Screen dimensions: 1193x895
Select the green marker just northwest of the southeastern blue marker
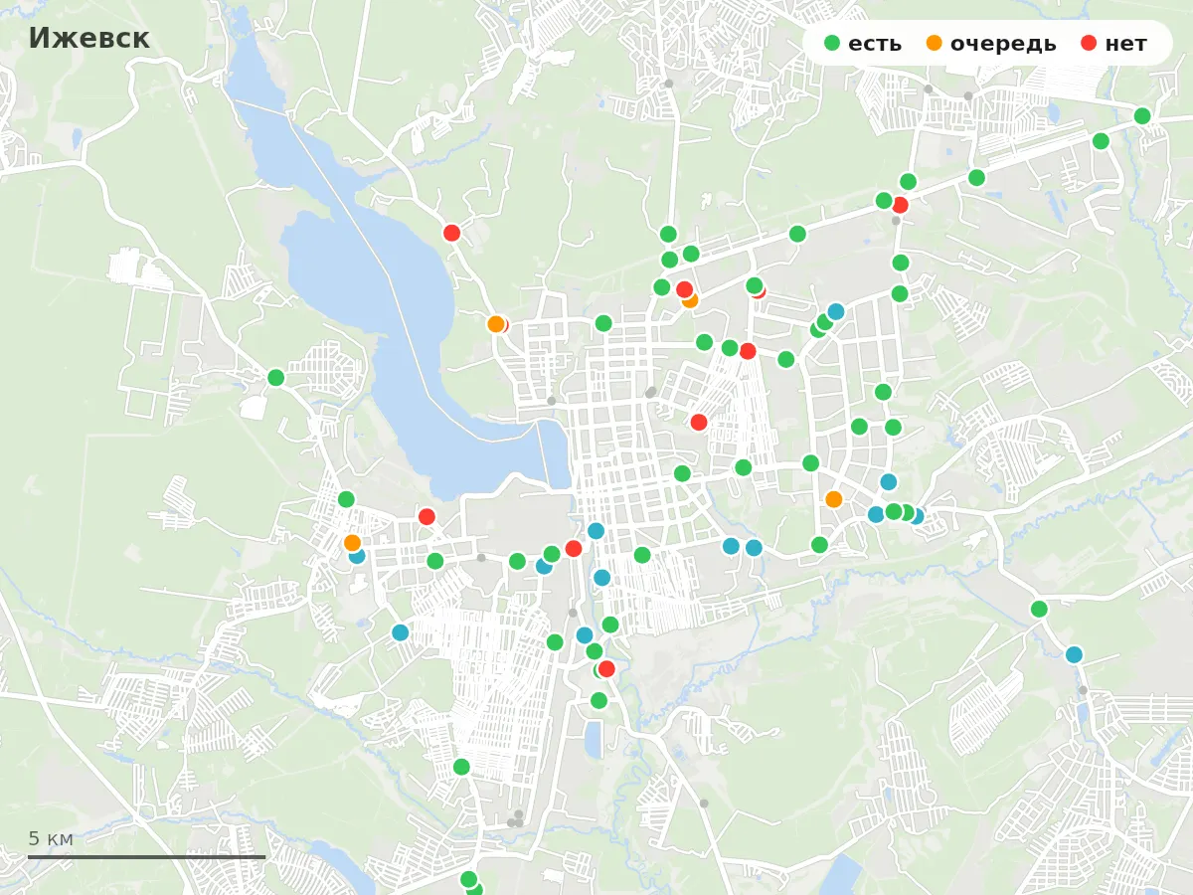coord(1039,609)
